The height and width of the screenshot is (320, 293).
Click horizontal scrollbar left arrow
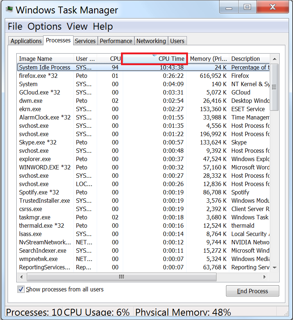point(21,277)
